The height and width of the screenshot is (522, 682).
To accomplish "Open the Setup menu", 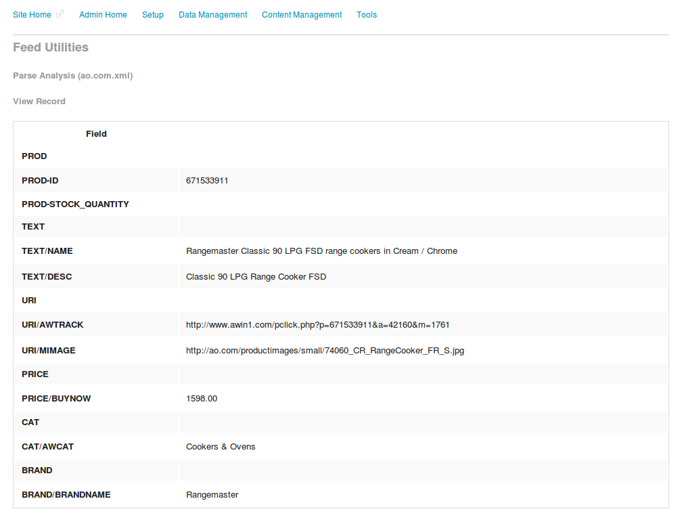I will (153, 15).
